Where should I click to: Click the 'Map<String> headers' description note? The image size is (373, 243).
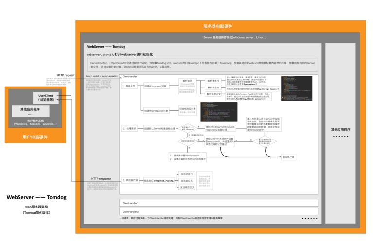click(x=252, y=89)
